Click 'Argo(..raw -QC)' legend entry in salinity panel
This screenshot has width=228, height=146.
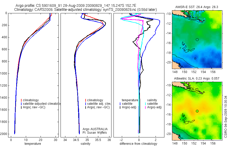point(99,107)
